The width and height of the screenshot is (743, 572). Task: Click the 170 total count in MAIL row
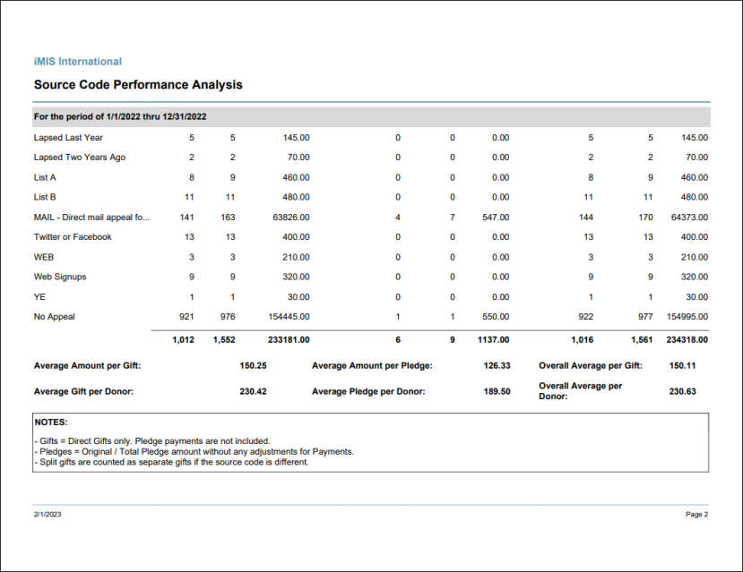(645, 218)
